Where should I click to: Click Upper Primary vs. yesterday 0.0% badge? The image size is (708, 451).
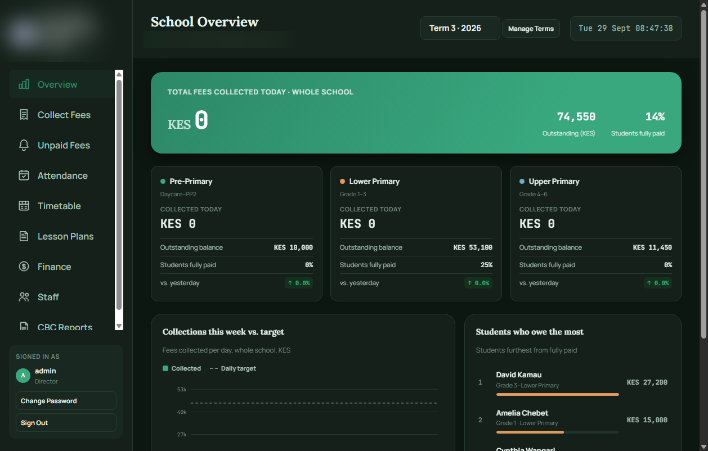[x=658, y=283]
